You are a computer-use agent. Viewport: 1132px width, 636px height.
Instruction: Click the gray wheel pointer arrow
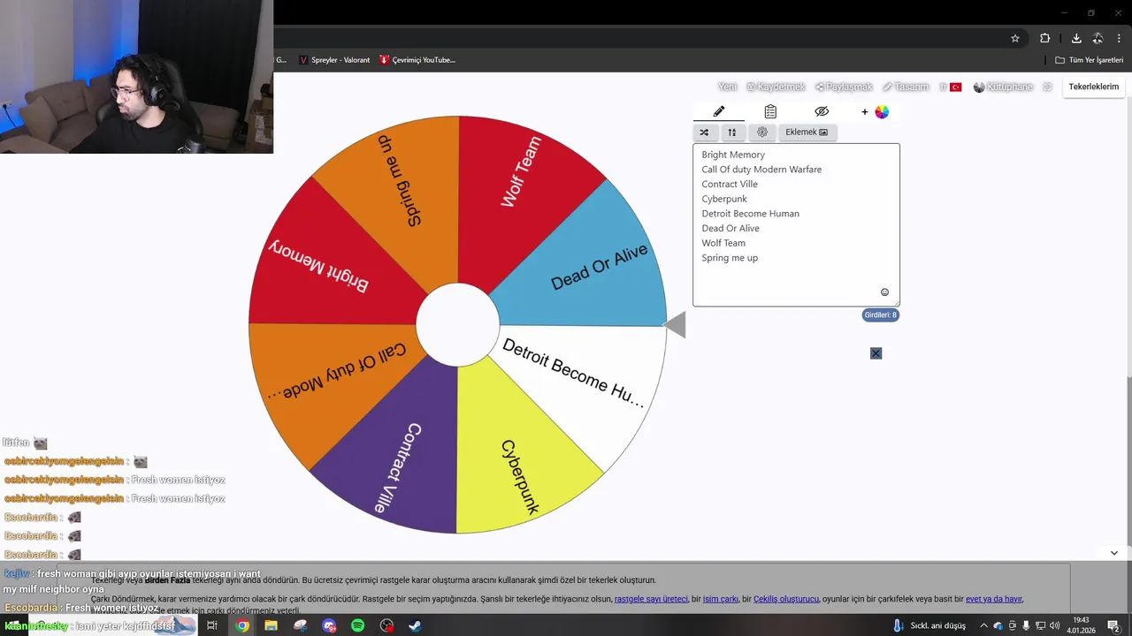pyautogui.click(x=674, y=325)
